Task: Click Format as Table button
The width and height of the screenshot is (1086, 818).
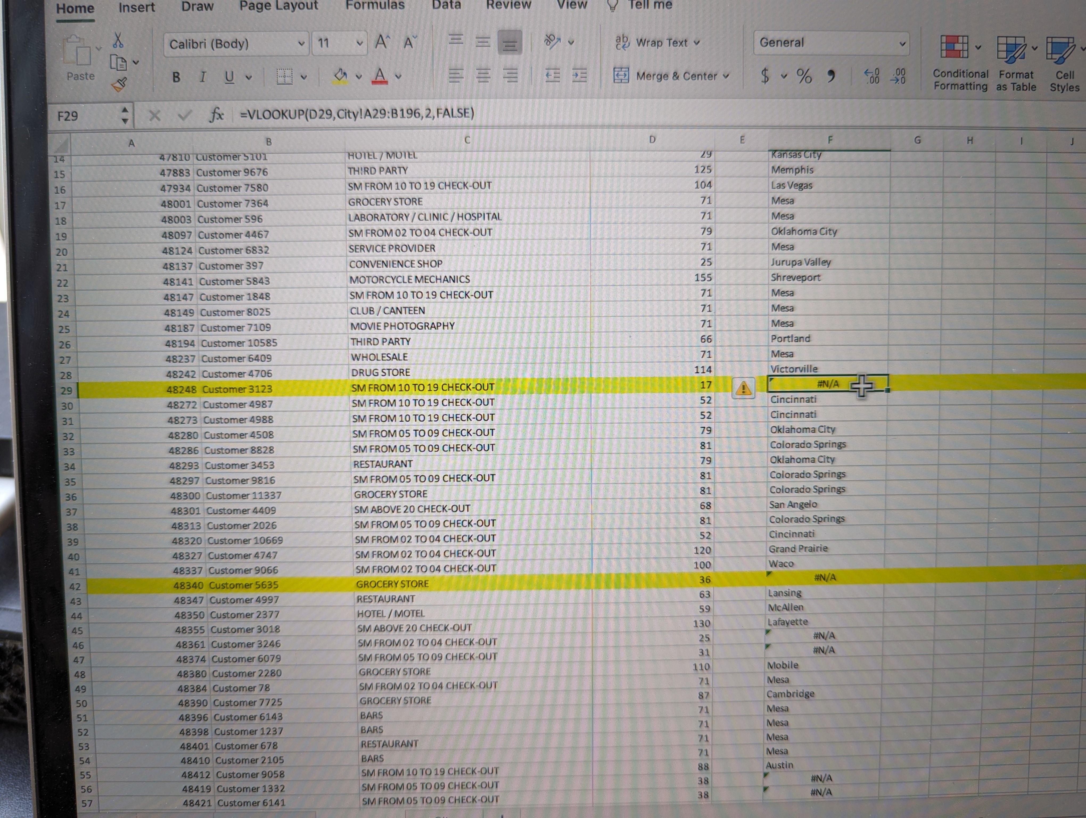Action: coord(1016,64)
